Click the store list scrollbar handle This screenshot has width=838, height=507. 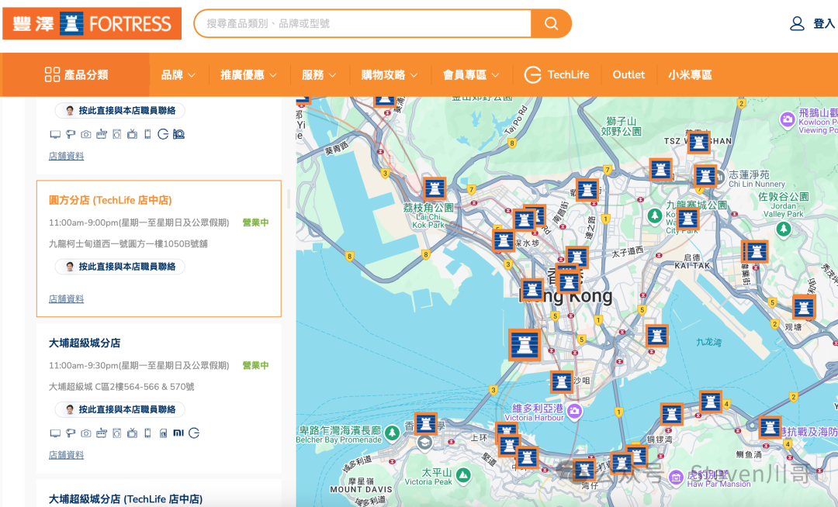(289, 198)
